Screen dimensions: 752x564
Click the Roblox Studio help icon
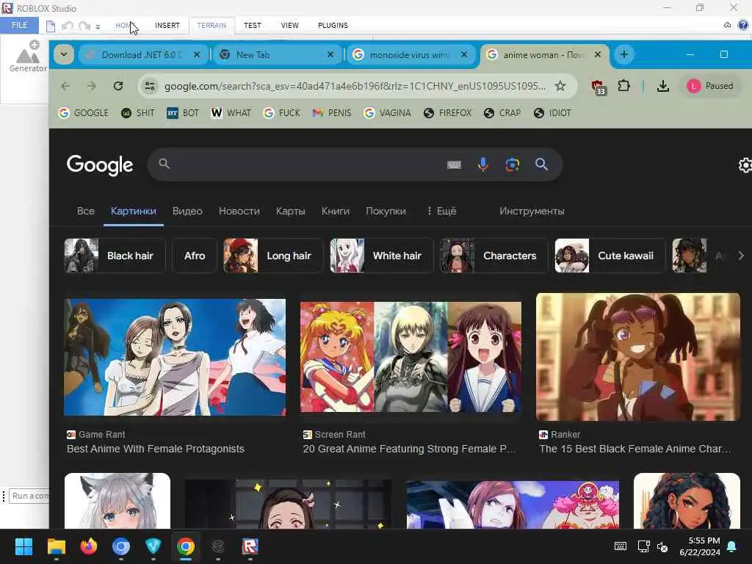pyautogui.click(x=743, y=25)
